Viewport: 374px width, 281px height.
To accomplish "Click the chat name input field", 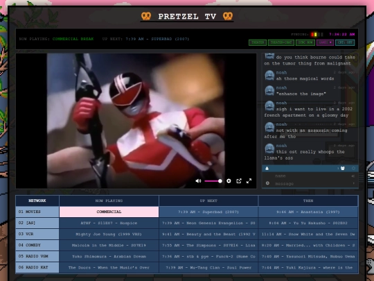I will point(311,176).
